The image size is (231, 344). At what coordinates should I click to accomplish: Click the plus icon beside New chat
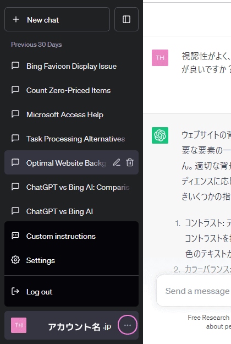pyautogui.click(x=16, y=19)
